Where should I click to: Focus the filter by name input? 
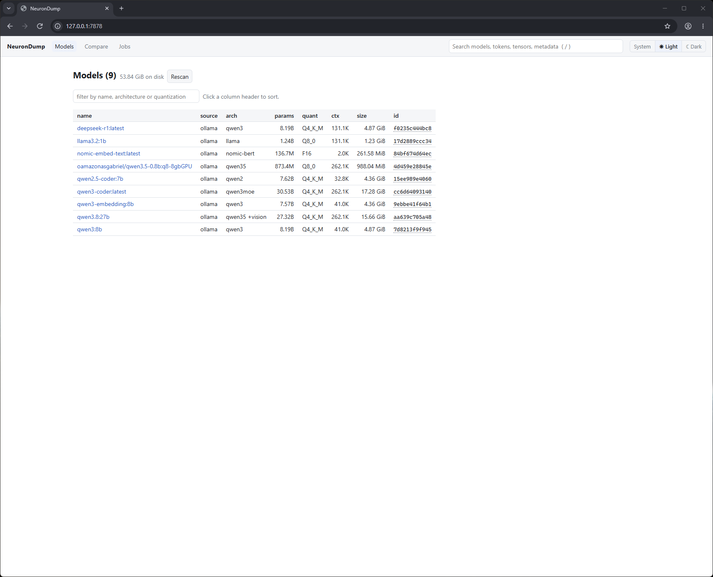coord(136,97)
